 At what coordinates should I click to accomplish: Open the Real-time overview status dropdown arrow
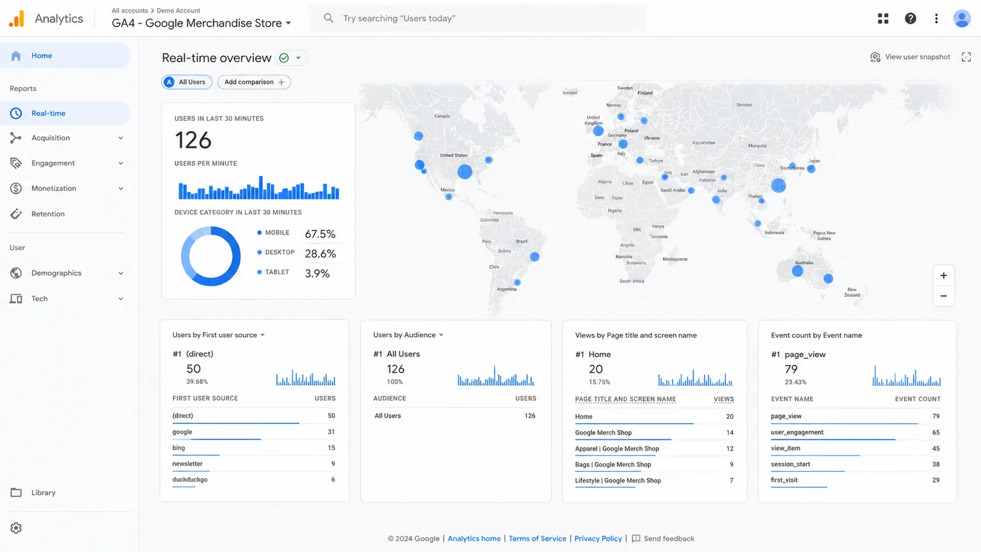click(298, 58)
